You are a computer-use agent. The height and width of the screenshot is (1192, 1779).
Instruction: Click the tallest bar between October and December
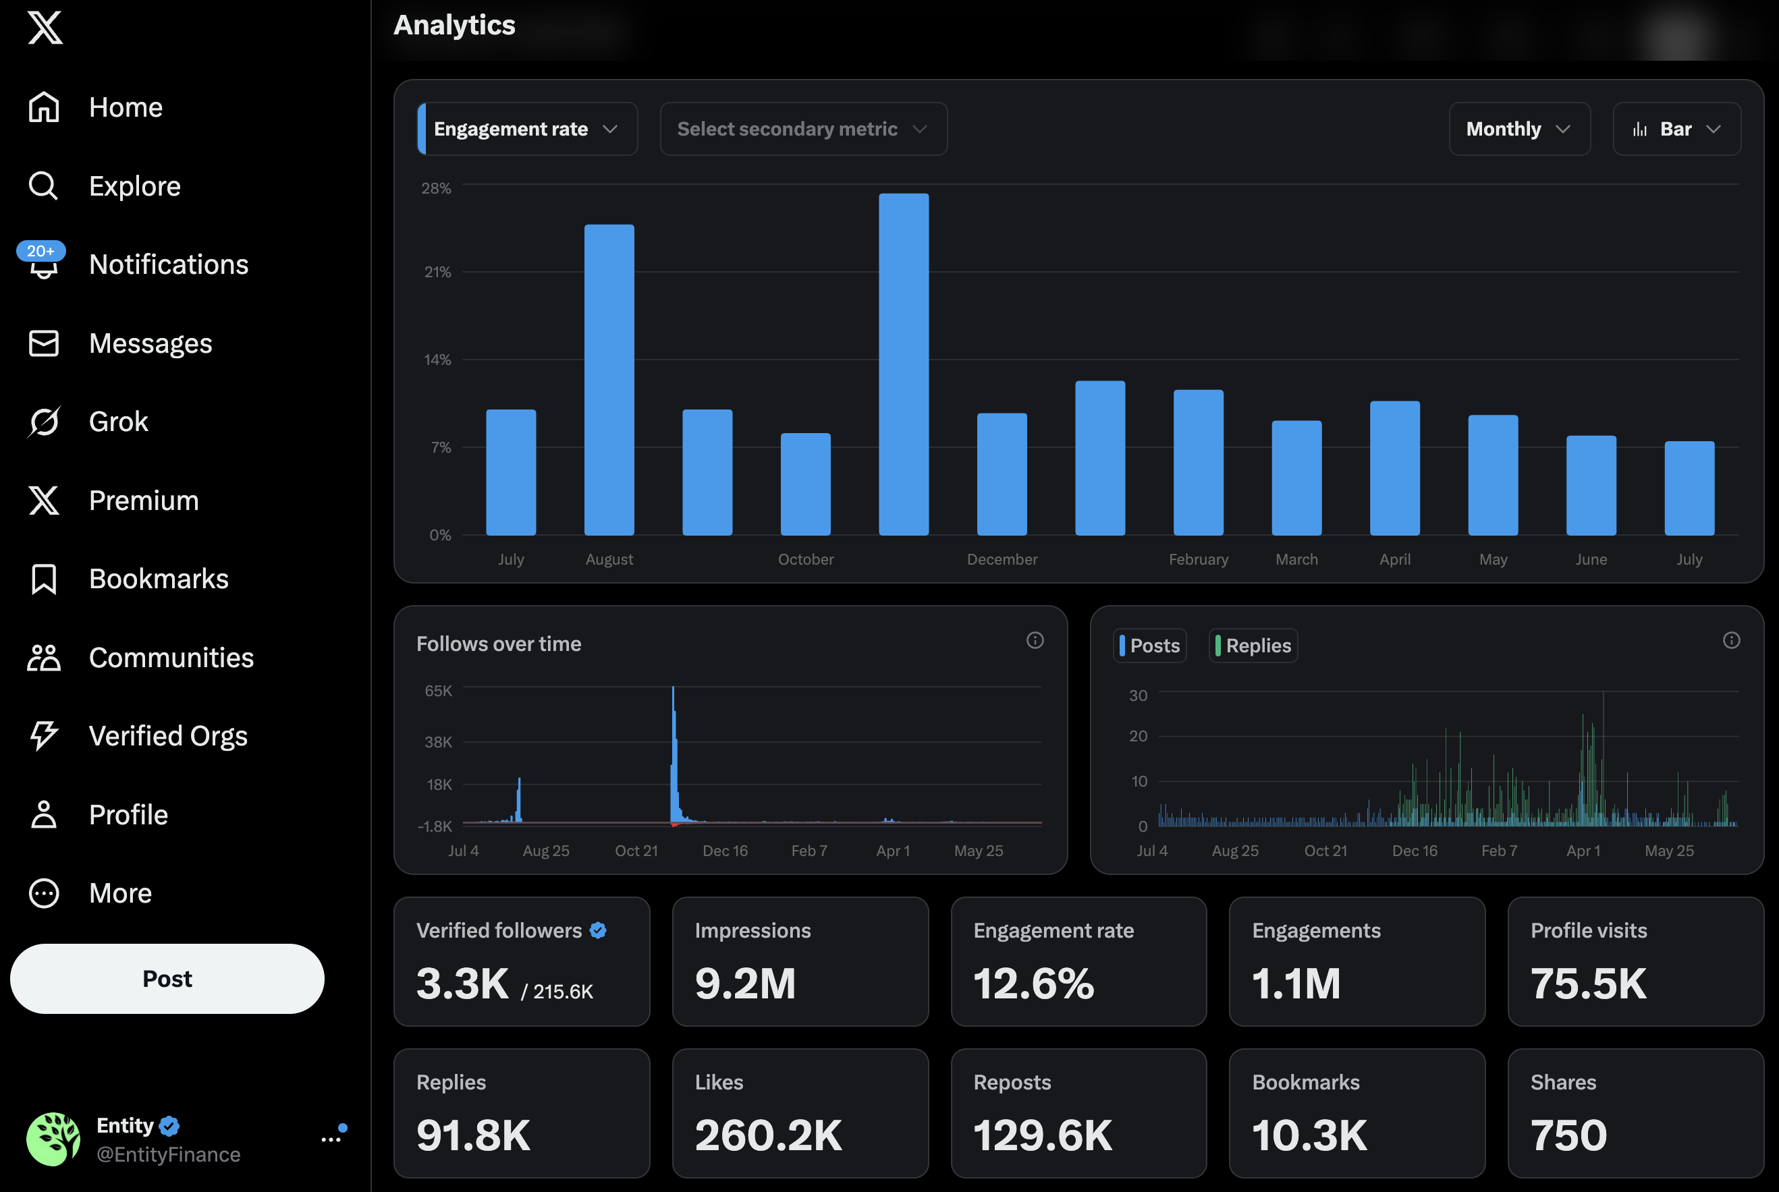pyautogui.click(x=904, y=364)
